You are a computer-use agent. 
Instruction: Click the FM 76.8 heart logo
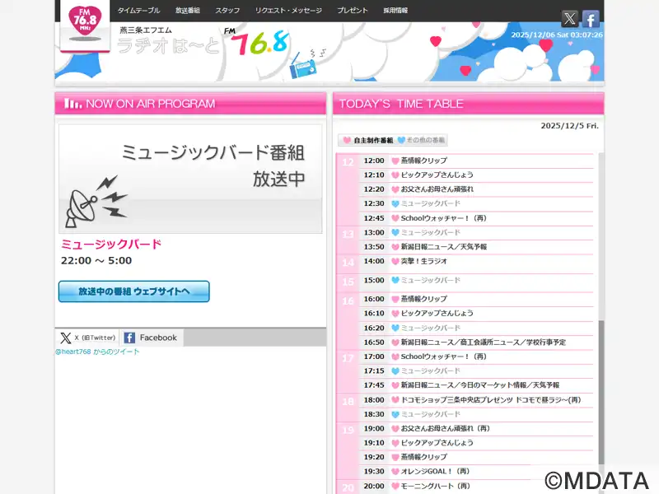pyautogui.click(x=85, y=26)
